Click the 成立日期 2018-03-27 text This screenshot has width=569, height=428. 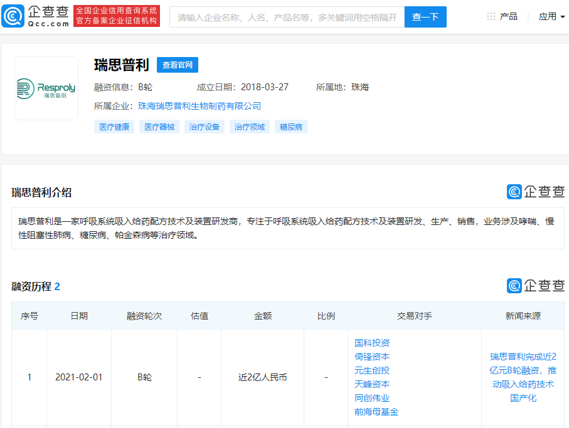pos(242,87)
